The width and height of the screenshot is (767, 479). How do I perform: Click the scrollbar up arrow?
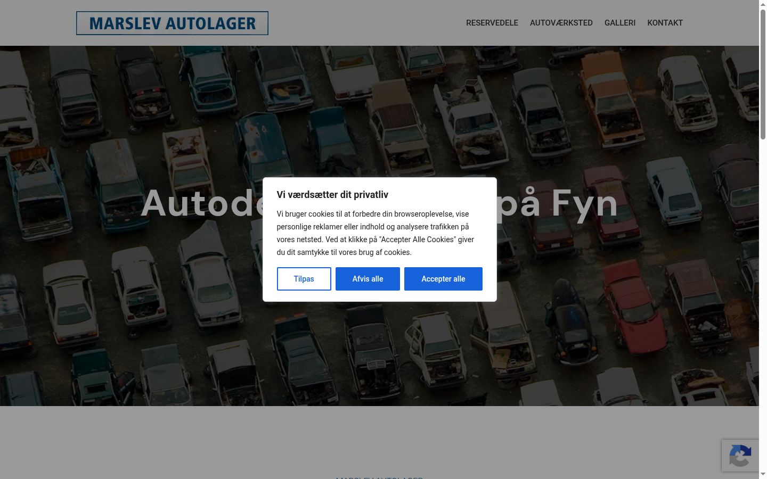763,4
